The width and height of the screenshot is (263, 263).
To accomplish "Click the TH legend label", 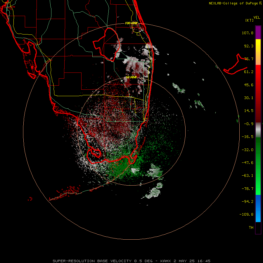I will [x=251, y=228].
